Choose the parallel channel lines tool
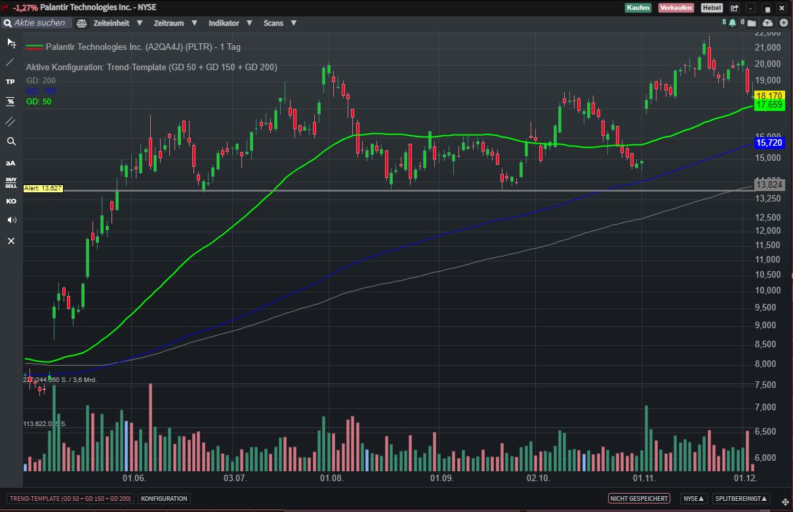This screenshot has width=793, height=512. tap(10, 121)
